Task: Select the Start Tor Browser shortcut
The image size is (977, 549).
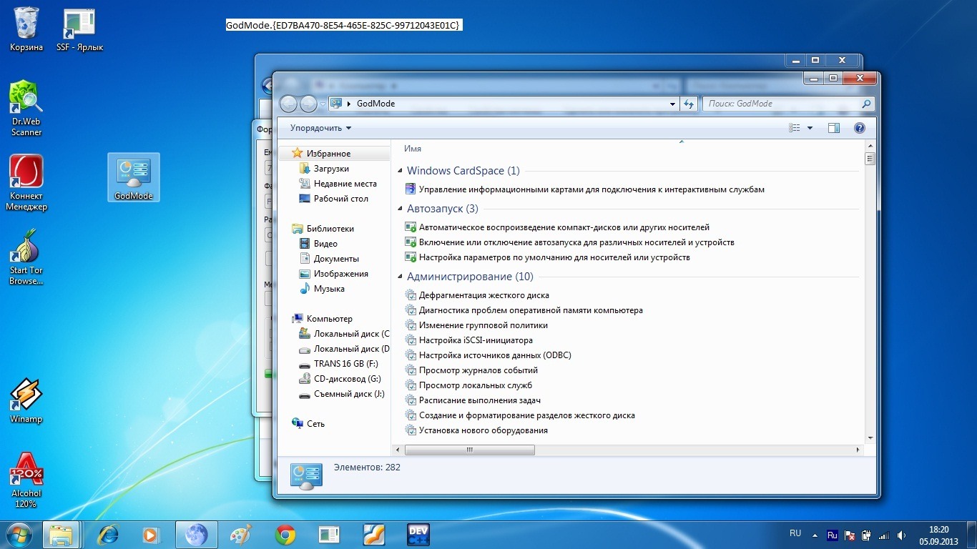Action: pyautogui.click(x=26, y=257)
